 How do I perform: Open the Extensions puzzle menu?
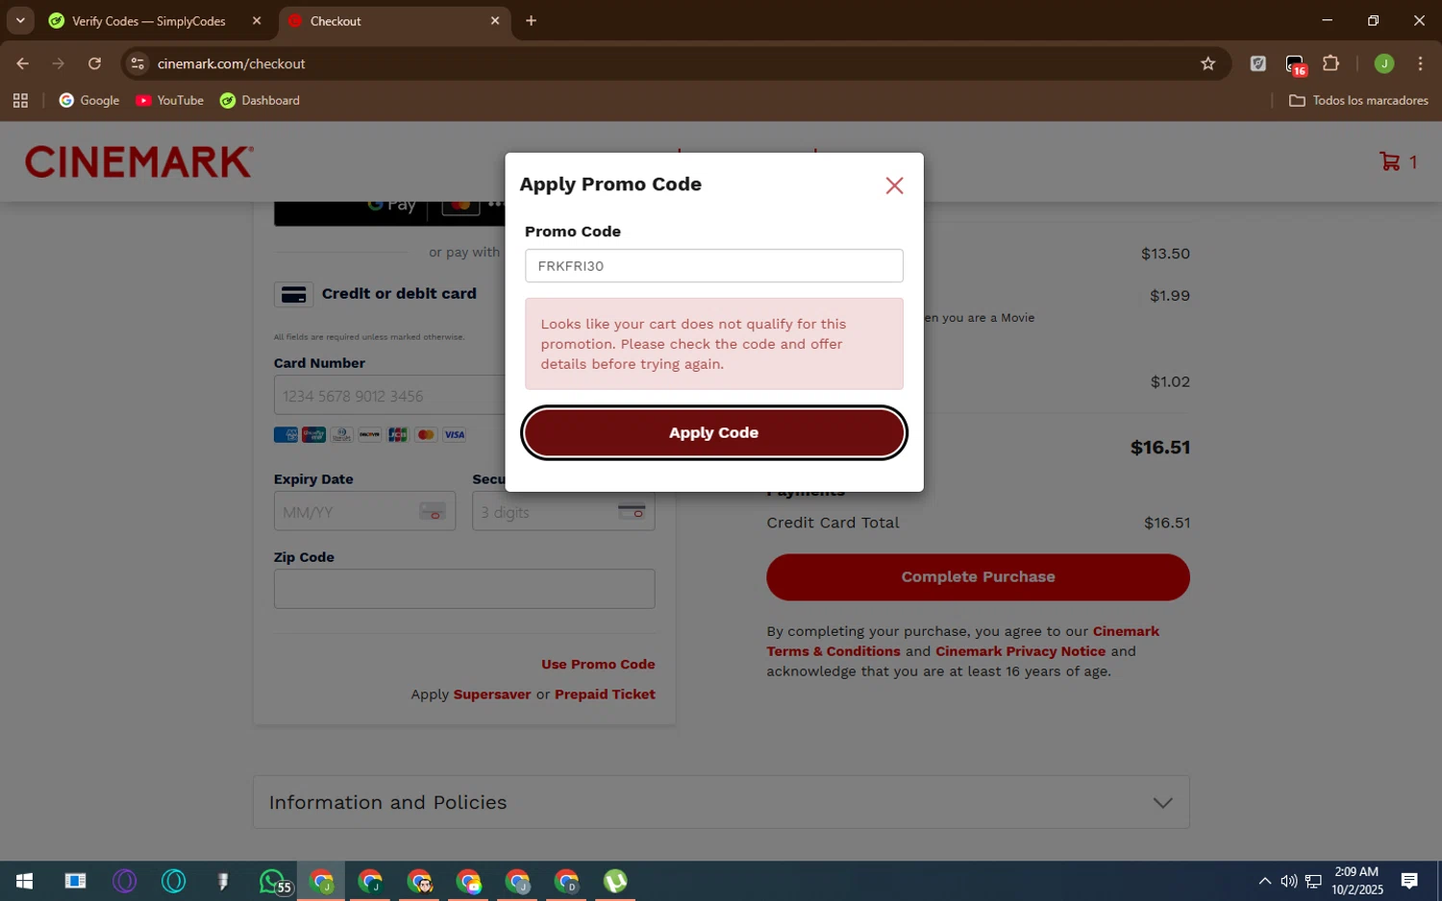1331,63
